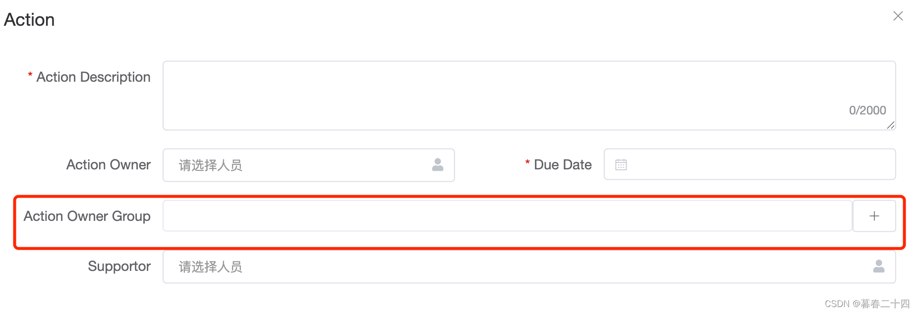Viewport: 917px width, 313px height.
Task: Click the plus icon next to Action Owner Group
Action: click(874, 215)
